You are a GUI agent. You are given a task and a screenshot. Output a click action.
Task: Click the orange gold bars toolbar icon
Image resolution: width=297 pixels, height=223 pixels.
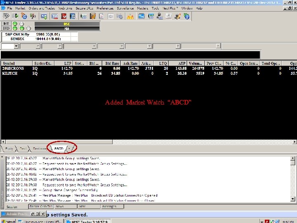point(130,17)
